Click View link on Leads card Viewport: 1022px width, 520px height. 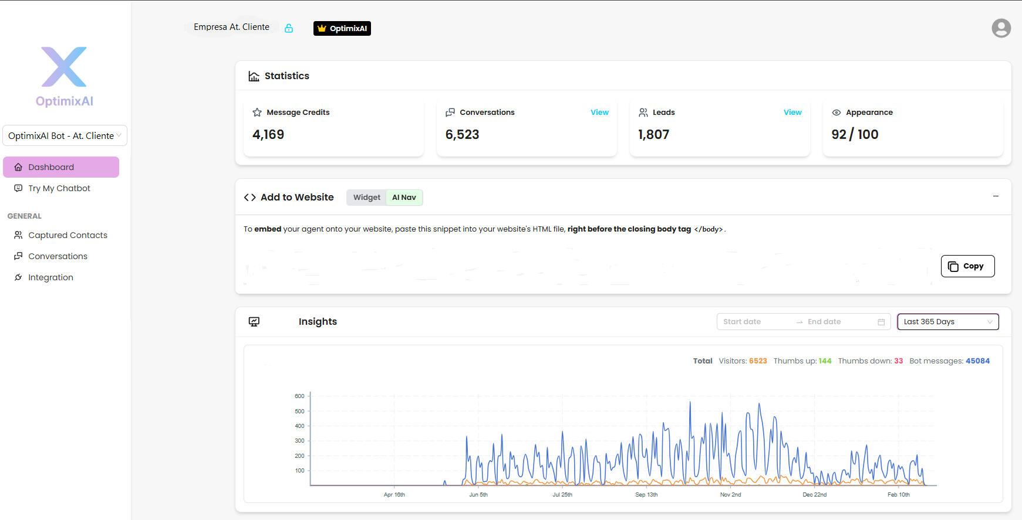(x=792, y=113)
